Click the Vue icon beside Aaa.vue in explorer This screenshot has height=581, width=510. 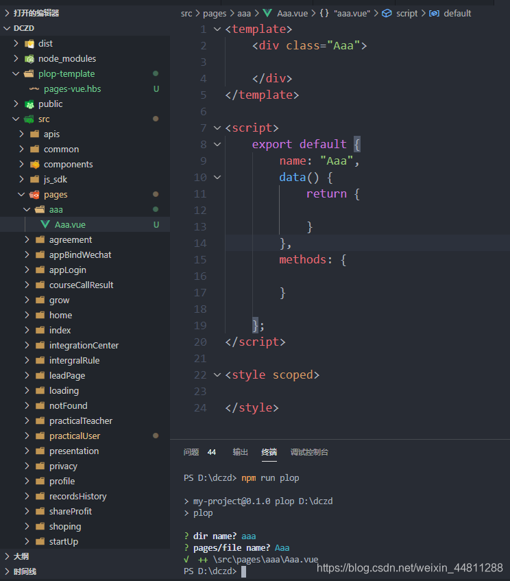point(45,224)
